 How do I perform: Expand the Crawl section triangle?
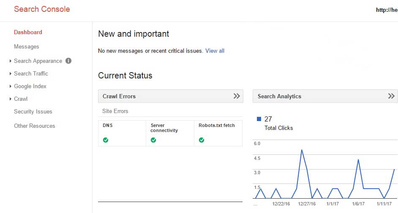(x=11, y=99)
